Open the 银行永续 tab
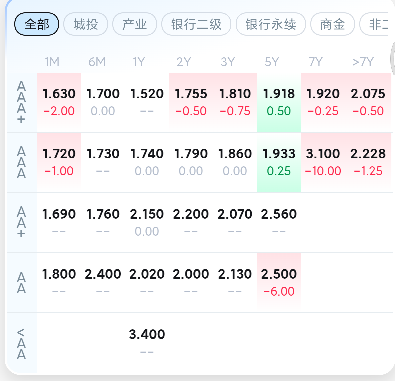The height and width of the screenshot is (381, 395). tap(271, 24)
